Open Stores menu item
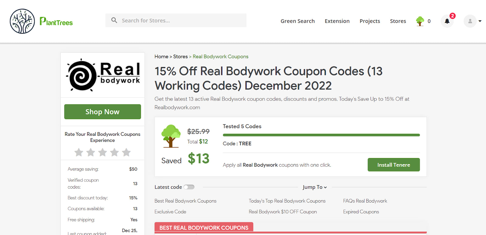Image resolution: width=486 pixels, height=235 pixels. coord(398,21)
